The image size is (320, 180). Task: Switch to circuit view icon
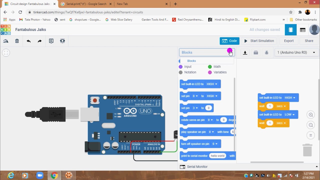pyautogui.click(x=291, y=30)
